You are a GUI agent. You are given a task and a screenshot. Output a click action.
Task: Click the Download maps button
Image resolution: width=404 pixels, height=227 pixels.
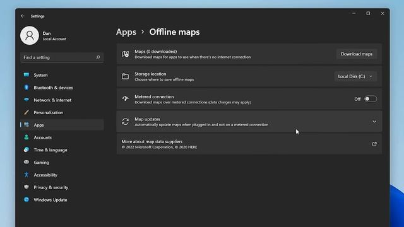pos(357,54)
